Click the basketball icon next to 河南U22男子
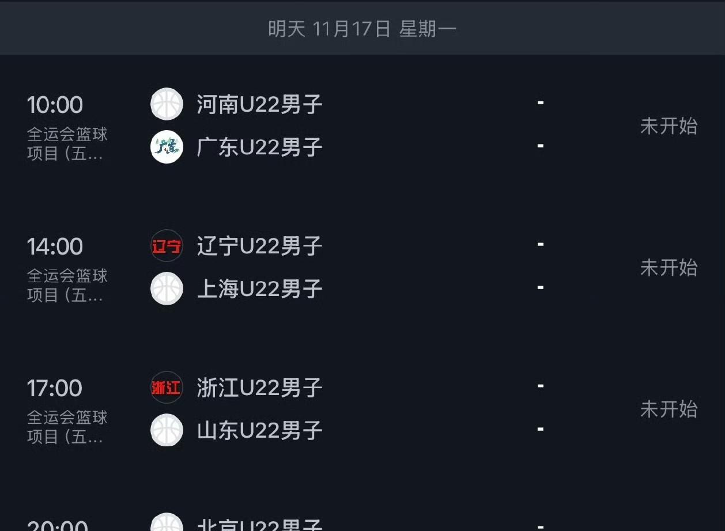Image resolution: width=725 pixels, height=531 pixels. 167,104
